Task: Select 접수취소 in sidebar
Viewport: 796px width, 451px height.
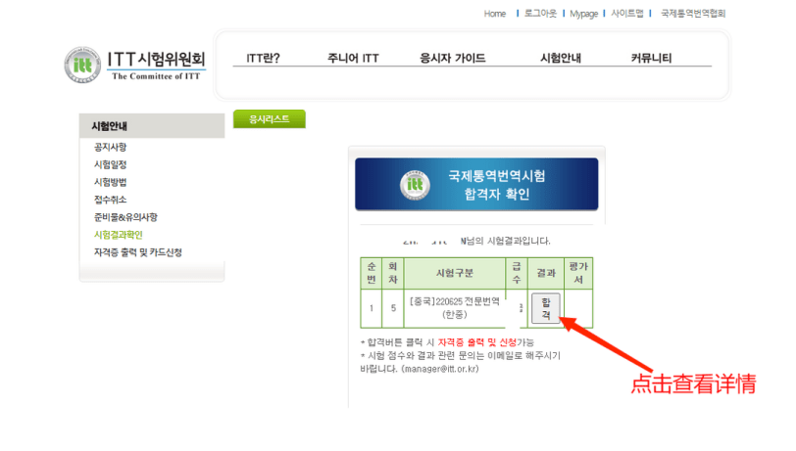Action: [110, 200]
